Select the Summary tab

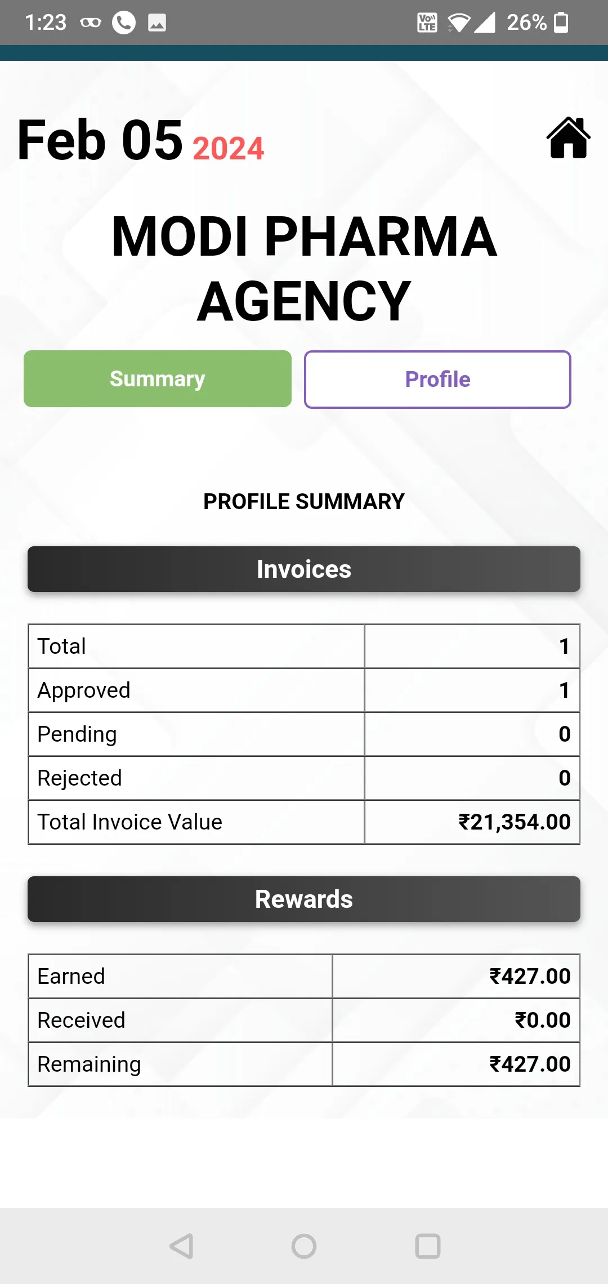[x=158, y=378]
